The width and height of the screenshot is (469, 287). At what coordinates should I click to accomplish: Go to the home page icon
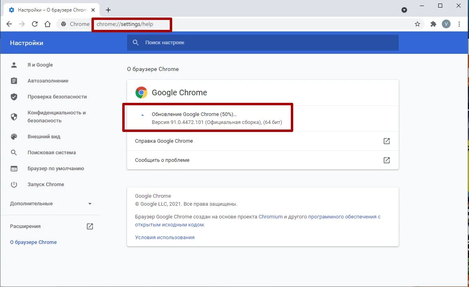pos(48,24)
